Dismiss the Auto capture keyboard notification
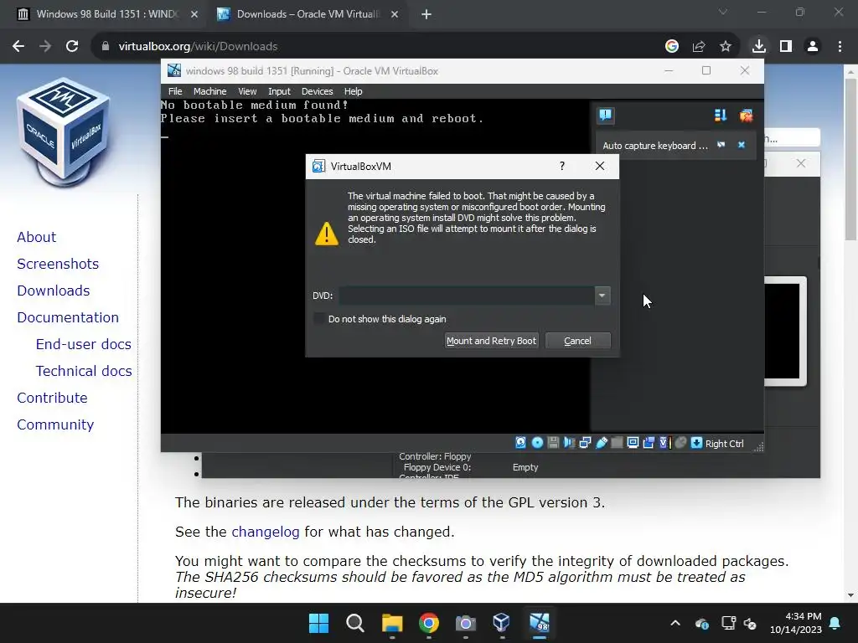 tap(742, 145)
